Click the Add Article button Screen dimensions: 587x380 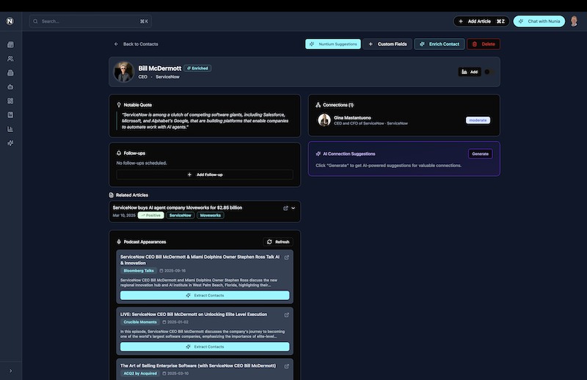click(x=481, y=21)
